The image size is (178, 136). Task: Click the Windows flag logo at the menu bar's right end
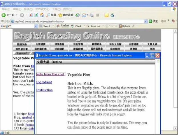click(x=174, y=9)
